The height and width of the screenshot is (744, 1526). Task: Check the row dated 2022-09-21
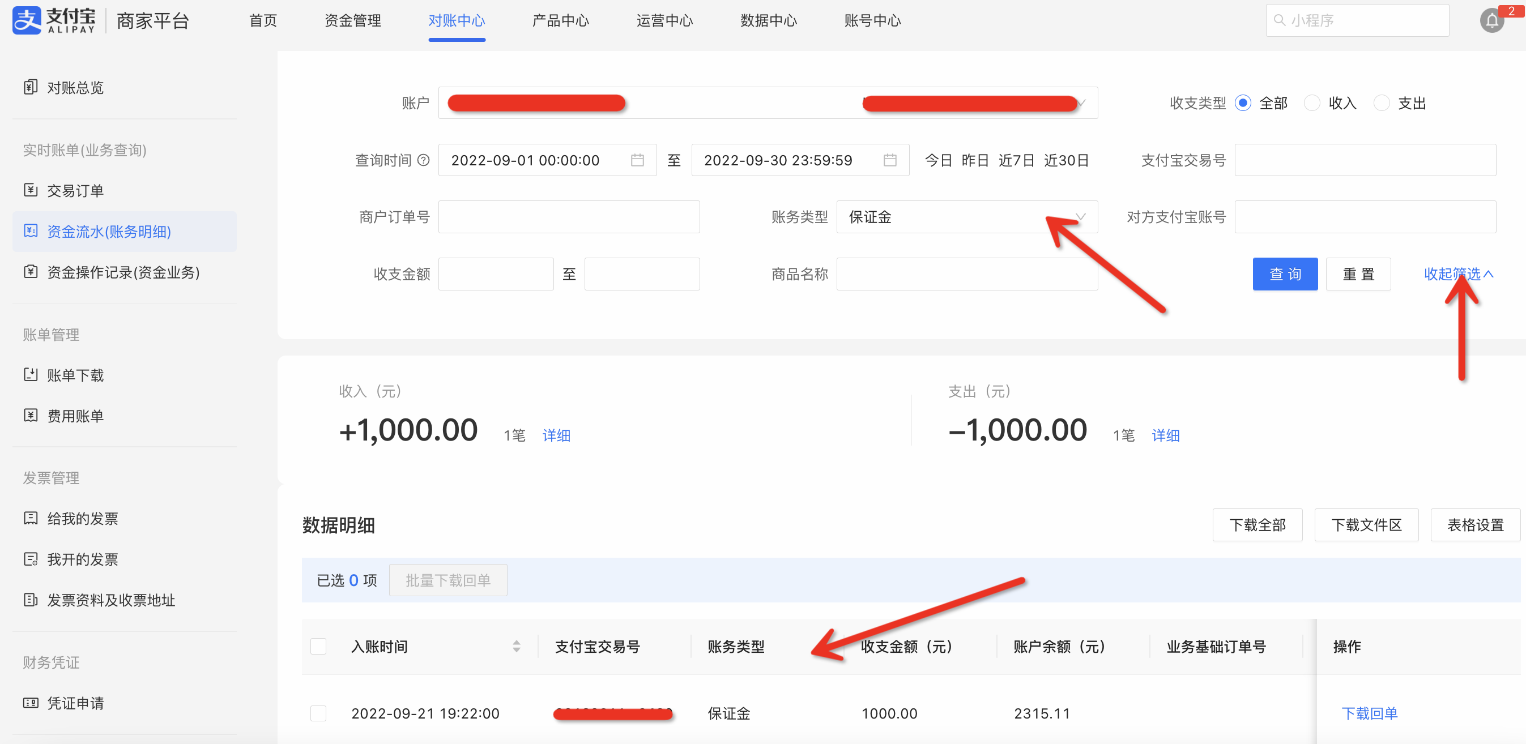click(x=318, y=713)
